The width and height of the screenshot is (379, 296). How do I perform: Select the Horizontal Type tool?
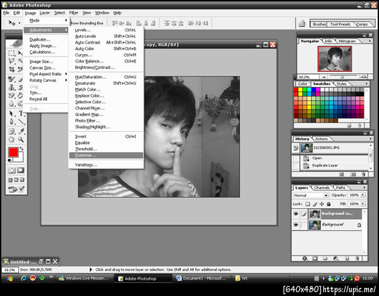click(21, 113)
